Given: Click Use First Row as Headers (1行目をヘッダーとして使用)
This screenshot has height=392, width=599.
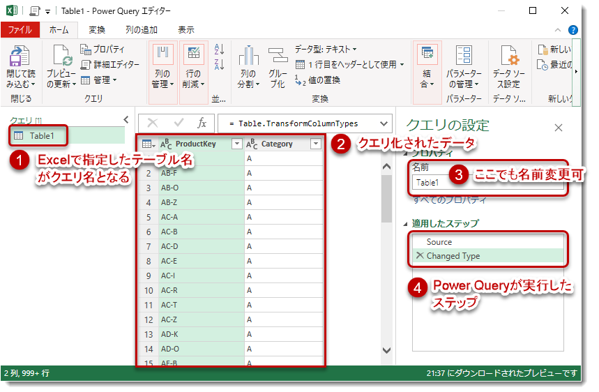Looking at the screenshot, I should 350,65.
